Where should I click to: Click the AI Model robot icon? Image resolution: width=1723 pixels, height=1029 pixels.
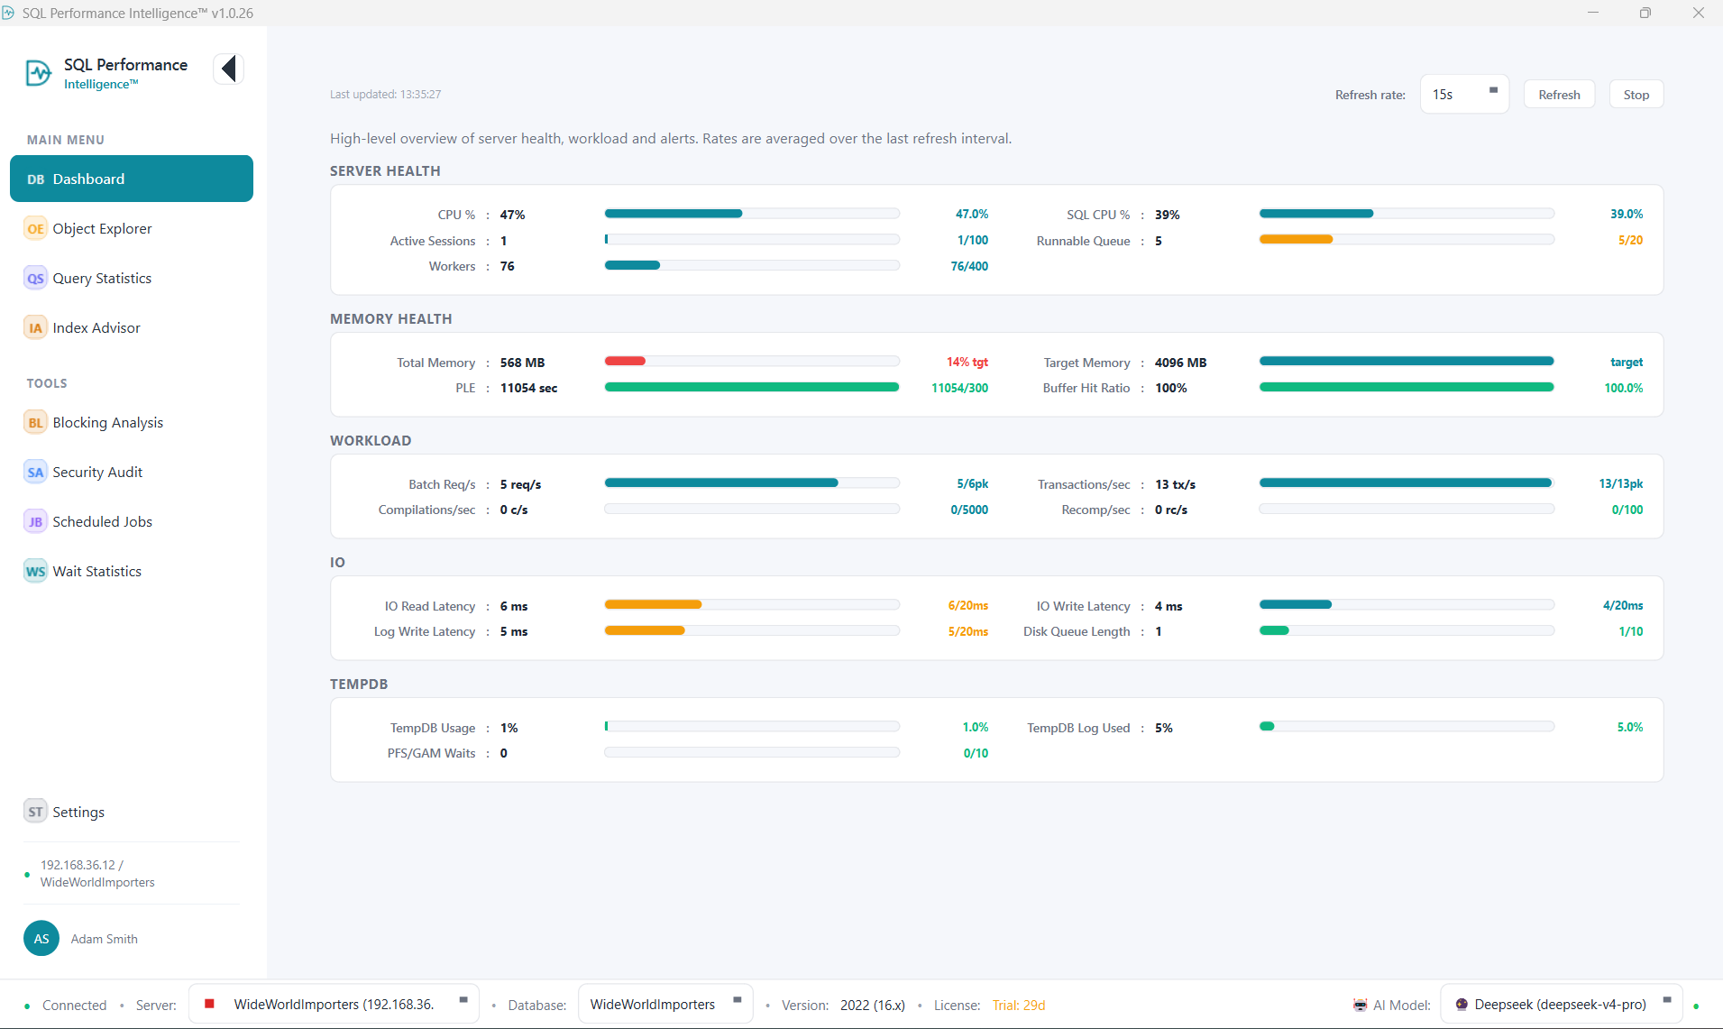click(x=1360, y=1005)
